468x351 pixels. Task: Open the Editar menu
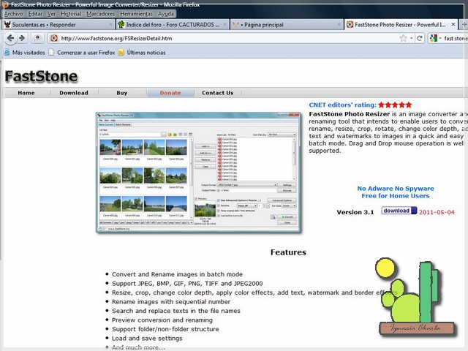pyautogui.click(x=35, y=14)
